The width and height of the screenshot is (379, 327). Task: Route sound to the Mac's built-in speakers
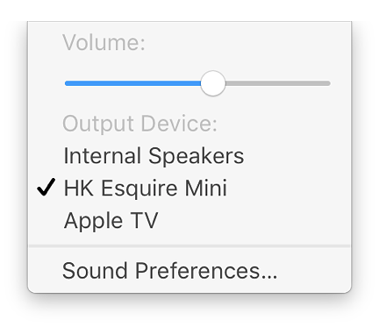(189, 155)
